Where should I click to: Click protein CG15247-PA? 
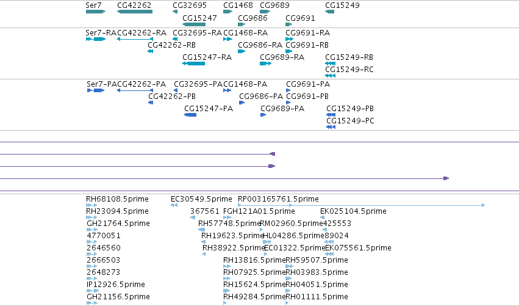coord(190,115)
